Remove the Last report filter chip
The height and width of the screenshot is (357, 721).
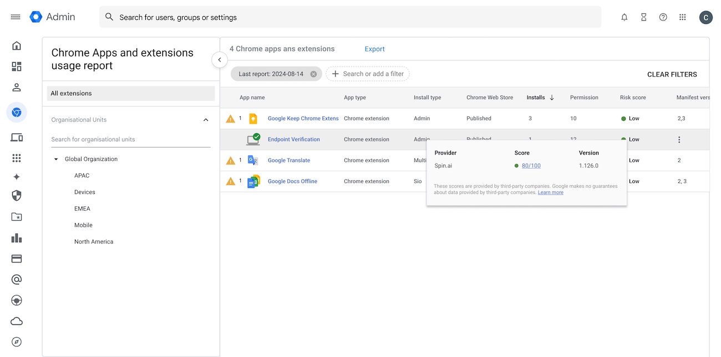[x=313, y=74]
